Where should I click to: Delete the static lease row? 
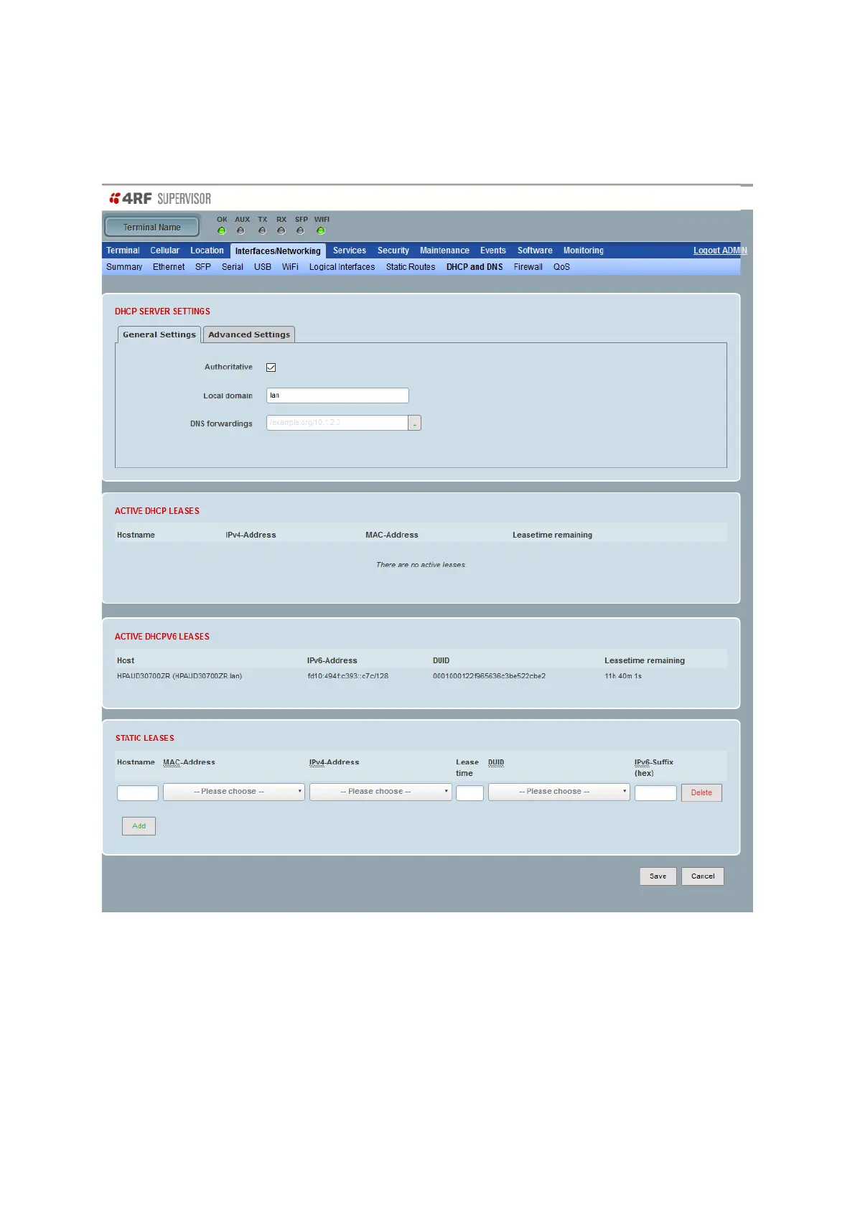(701, 792)
